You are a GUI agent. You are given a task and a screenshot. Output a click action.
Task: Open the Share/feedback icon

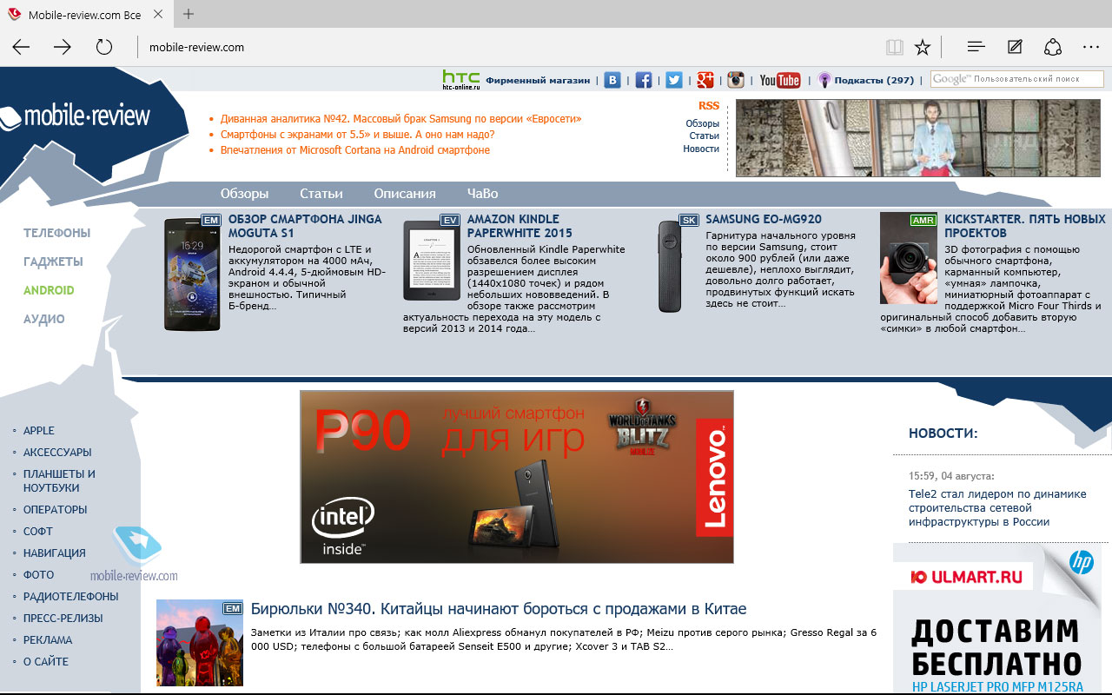click(1053, 48)
